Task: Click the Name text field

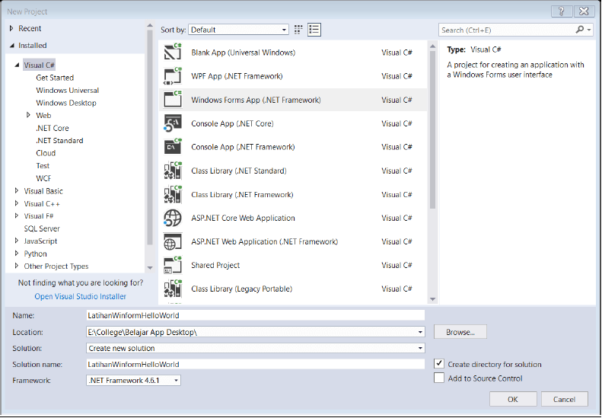Action: 255,315
